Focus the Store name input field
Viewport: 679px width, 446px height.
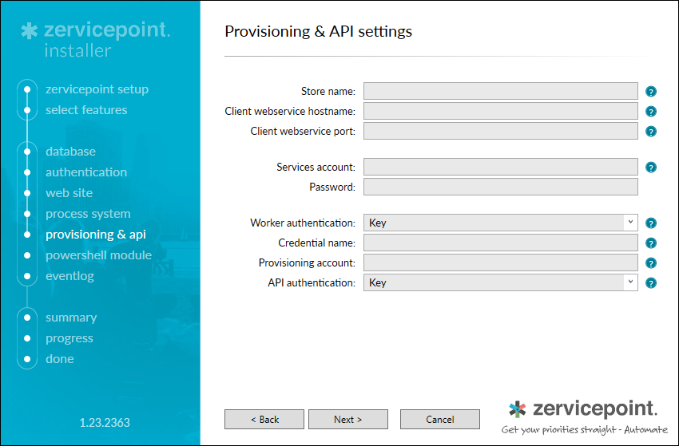click(501, 91)
